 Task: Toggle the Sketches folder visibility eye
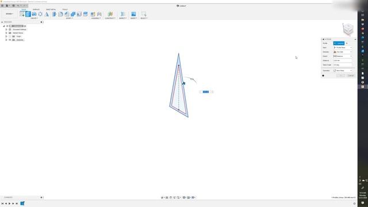10,40
